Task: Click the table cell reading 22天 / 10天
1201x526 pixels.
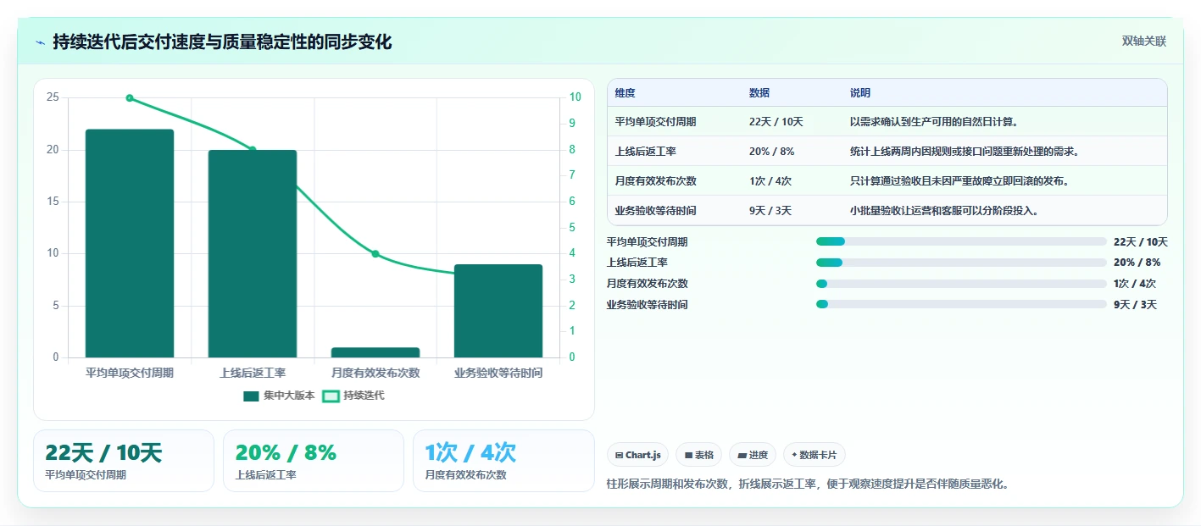Action: (x=776, y=122)
